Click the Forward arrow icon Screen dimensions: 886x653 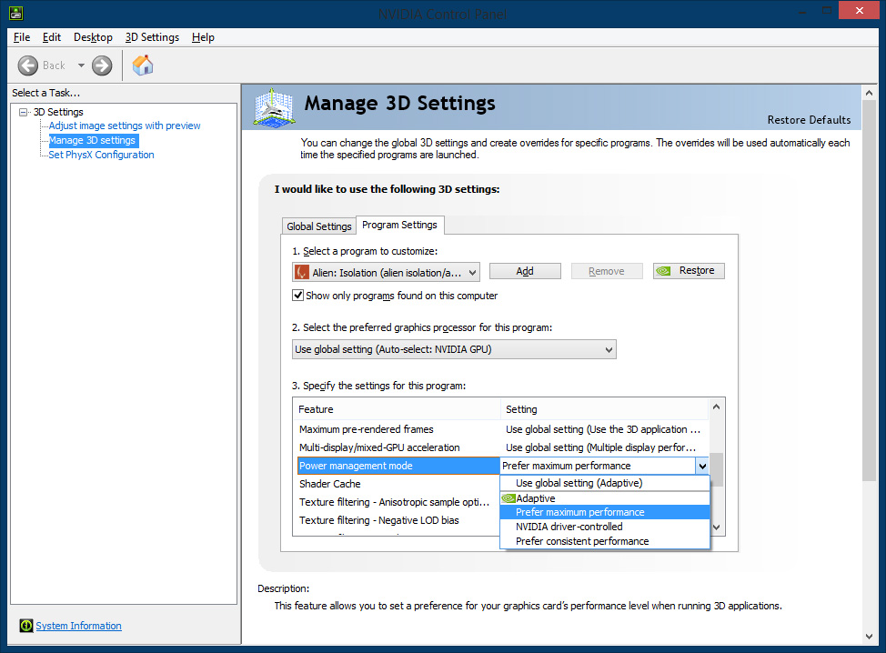[102, 65]
